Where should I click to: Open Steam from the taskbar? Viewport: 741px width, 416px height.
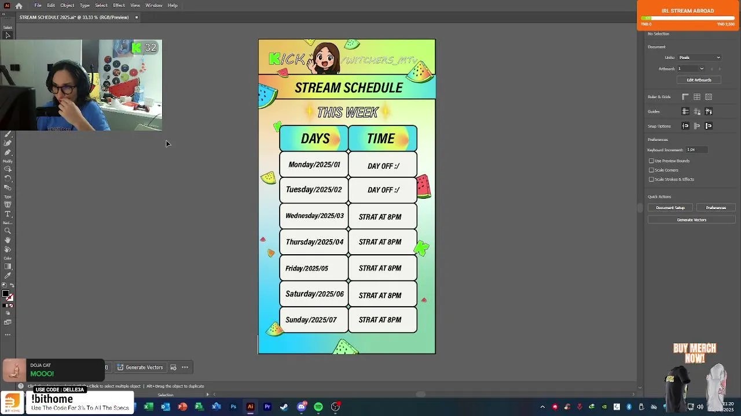284,407
